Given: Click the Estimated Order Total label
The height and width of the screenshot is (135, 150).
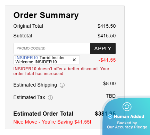Looking at the screenshot, I should [43, 114].
